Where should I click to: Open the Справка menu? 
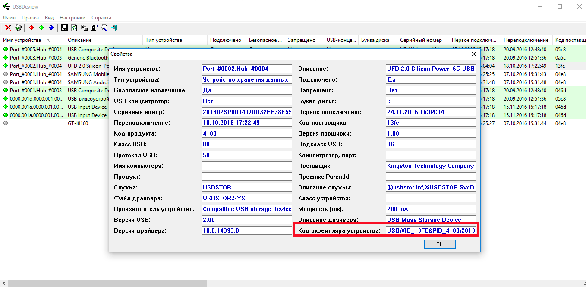[x=101, y=18]
